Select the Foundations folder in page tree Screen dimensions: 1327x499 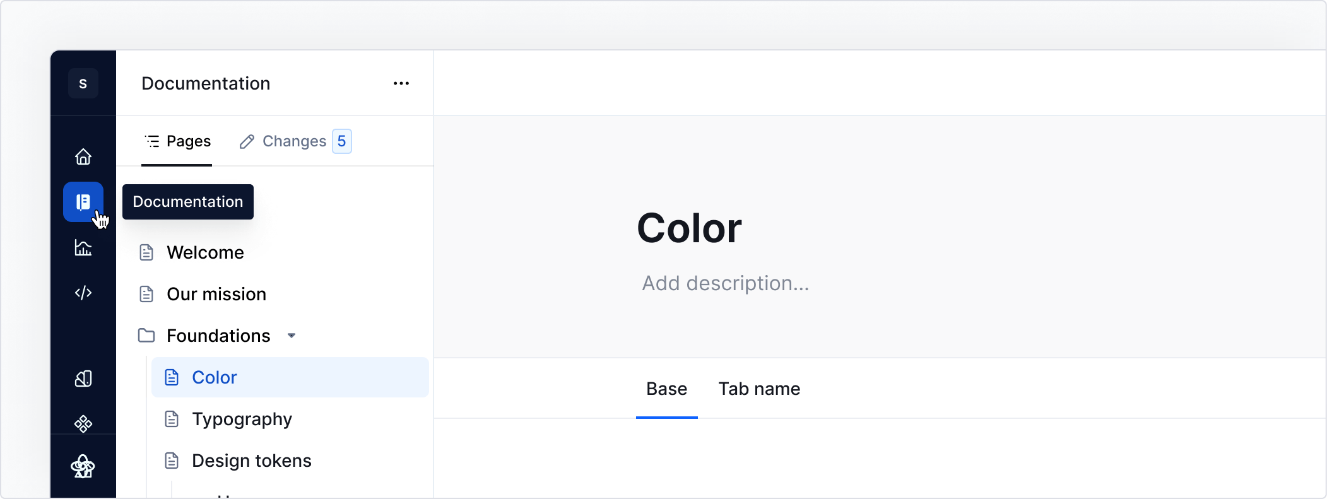tap(218, 336)
